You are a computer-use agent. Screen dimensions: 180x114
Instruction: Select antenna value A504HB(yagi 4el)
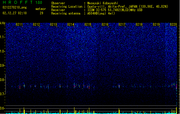101,13
